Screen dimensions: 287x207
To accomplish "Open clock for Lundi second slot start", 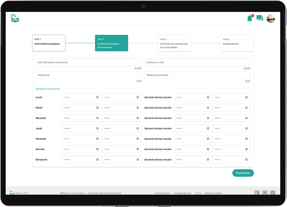I will (208, 97).
